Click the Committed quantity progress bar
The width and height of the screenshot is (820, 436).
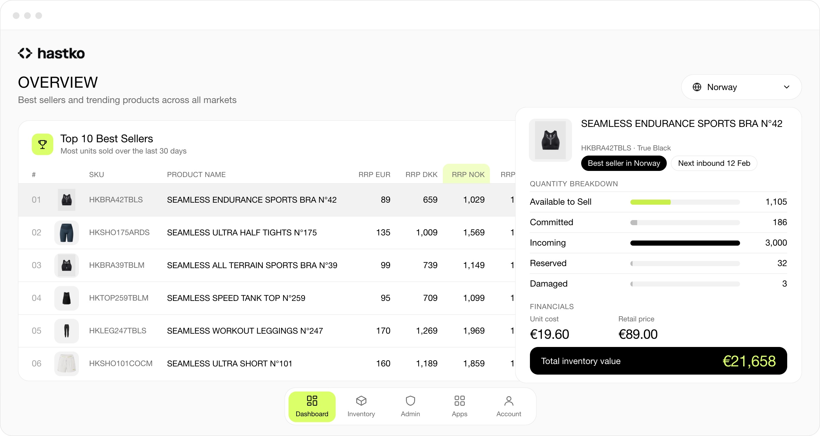pos(685,222)
